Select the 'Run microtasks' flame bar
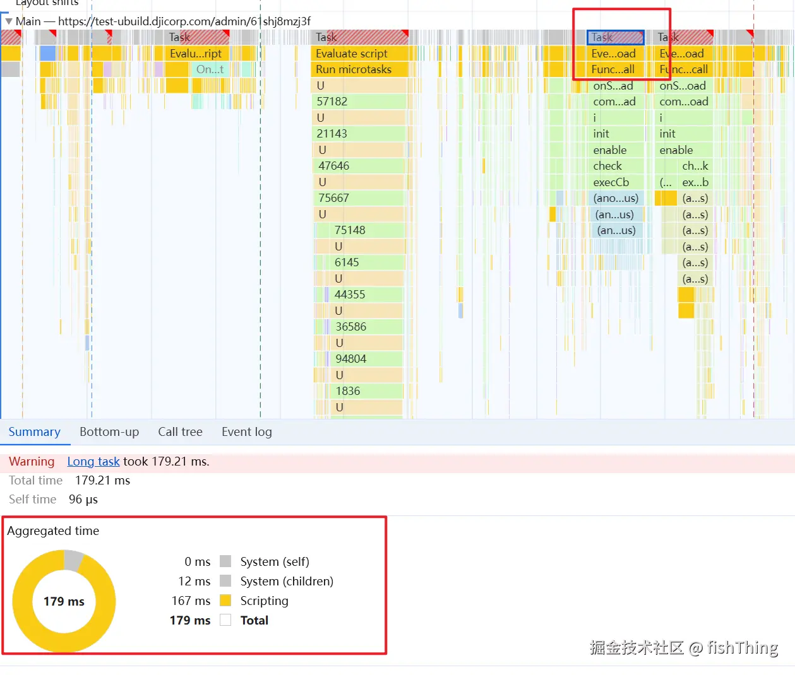 360,69
